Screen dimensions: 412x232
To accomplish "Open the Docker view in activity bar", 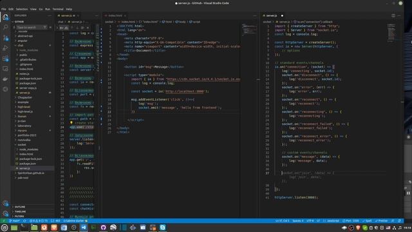I will pos(5,79).
